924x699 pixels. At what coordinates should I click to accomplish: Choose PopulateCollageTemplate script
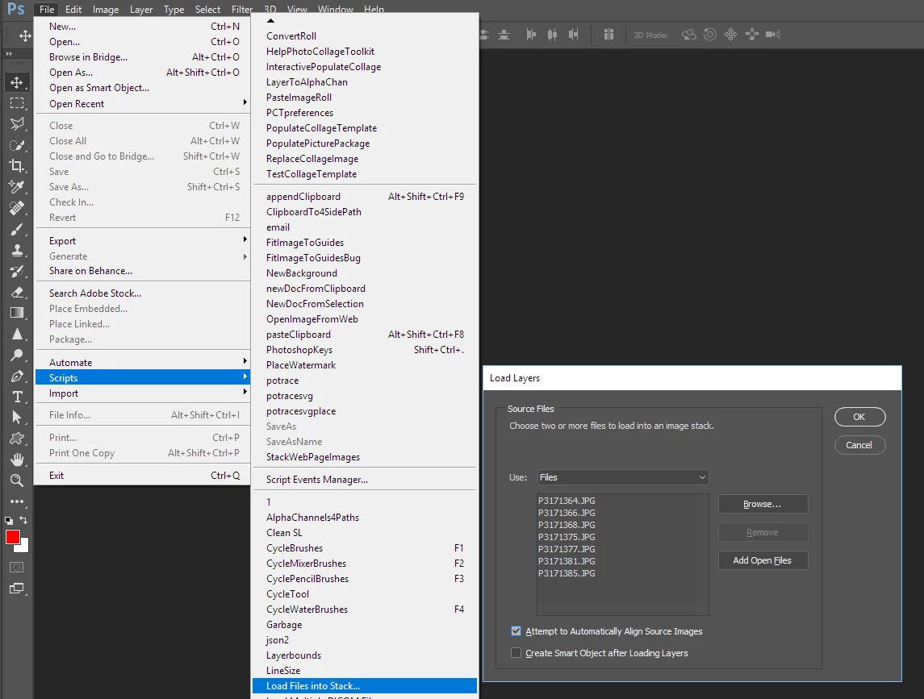point(364,127)
